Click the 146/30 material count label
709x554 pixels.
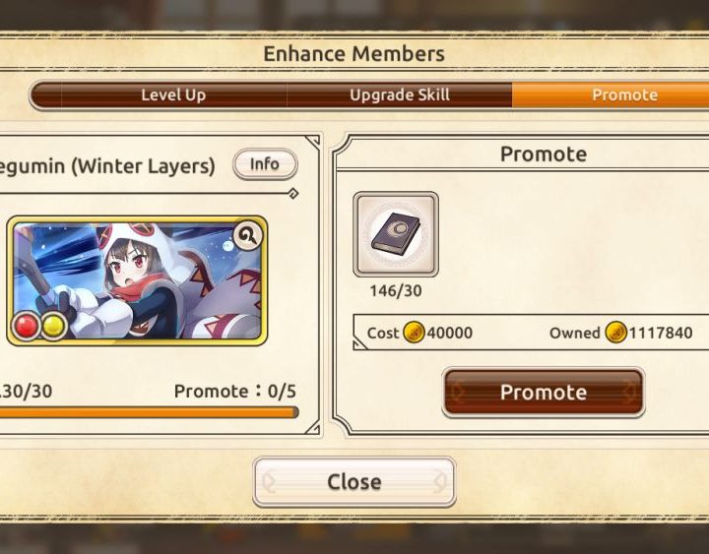coord(396,291)
